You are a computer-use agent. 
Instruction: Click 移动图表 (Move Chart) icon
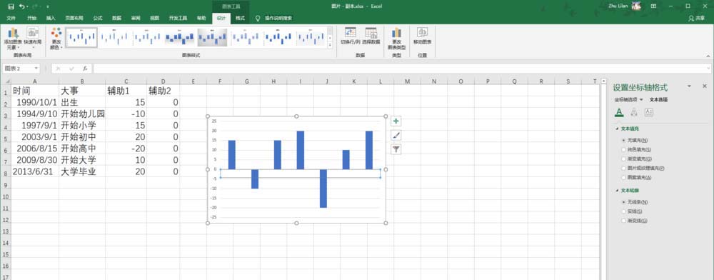tap(422, 32)
